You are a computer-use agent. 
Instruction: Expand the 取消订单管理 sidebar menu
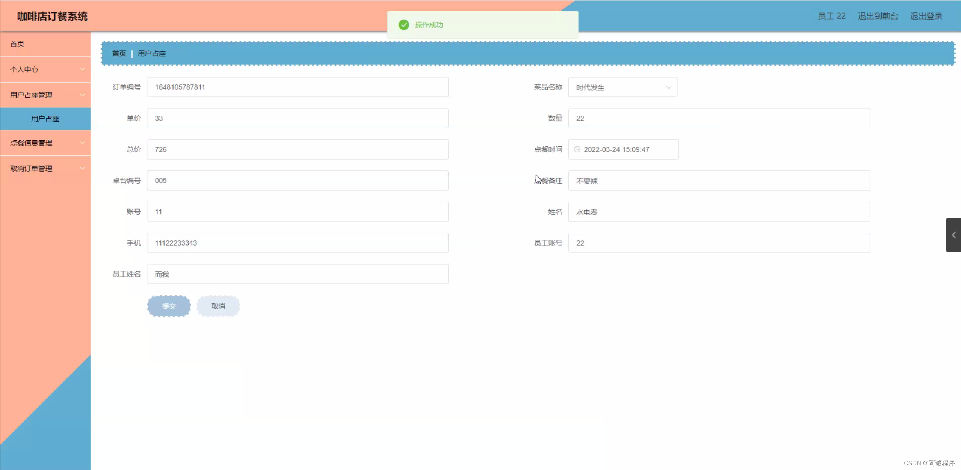45,168
